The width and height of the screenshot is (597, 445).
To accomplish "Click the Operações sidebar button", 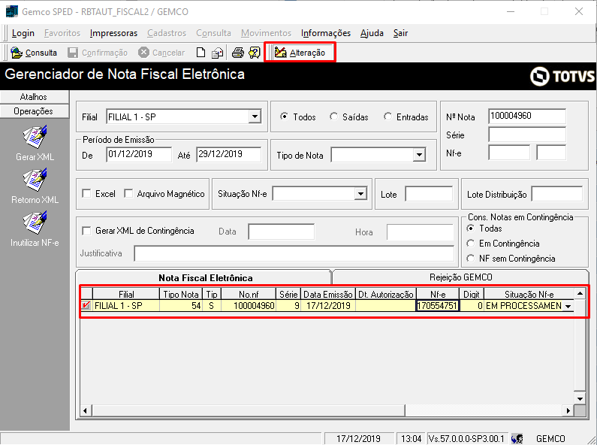I will pyautogui.click(x=35, y=111).
